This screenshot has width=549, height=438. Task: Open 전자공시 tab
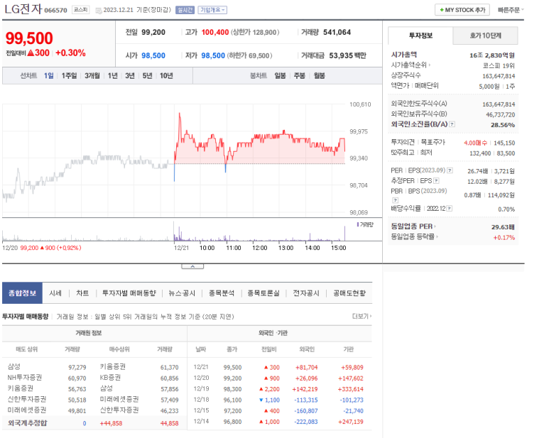pyautogui.click(x=306, y=293)
